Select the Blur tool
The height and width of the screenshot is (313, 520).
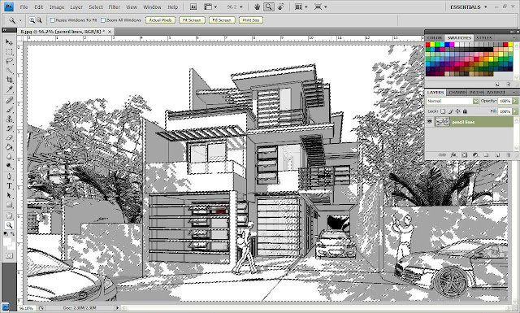(9, 156)
